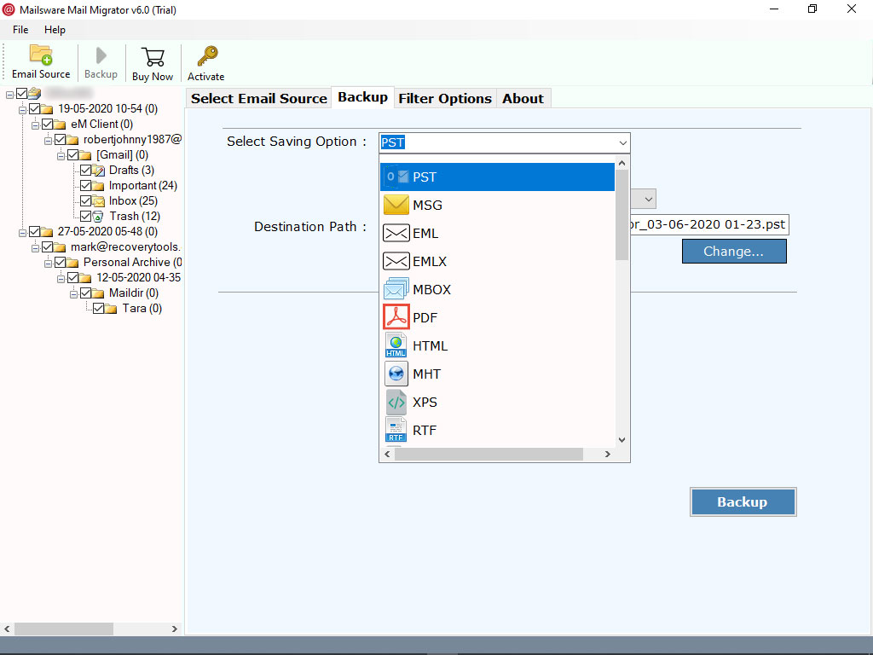This screenshot has height=655, width=873.
Task: Click the eM Client folder icon
Action: coord(61,125)
